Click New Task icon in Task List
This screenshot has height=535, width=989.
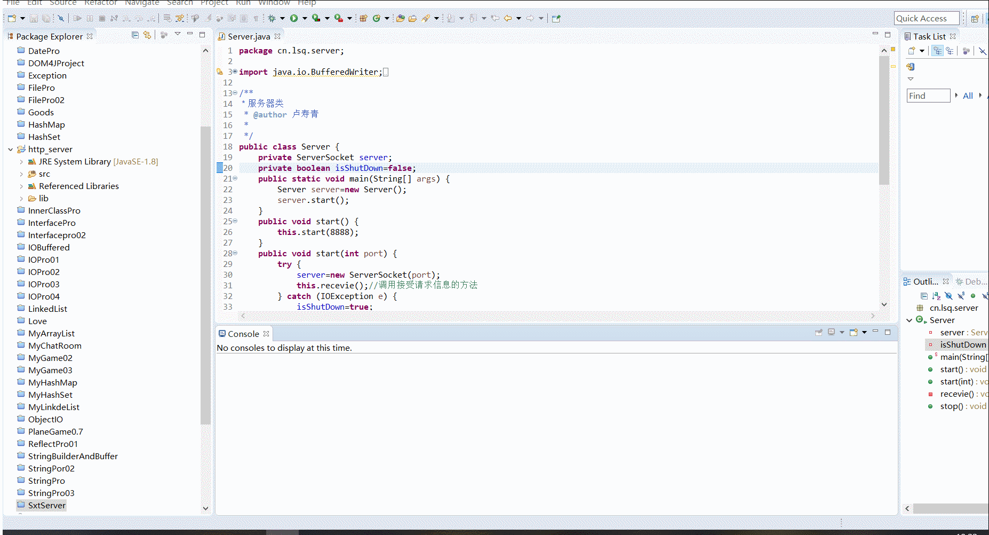click(912, 51)
